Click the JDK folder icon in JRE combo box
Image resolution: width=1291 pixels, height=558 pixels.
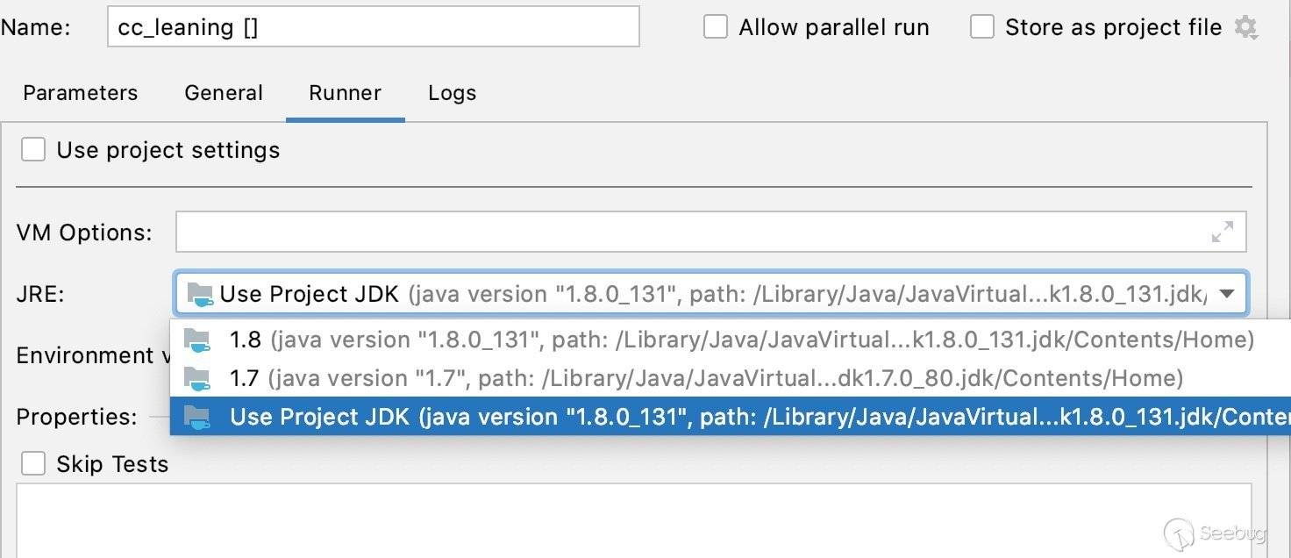click(200, 294)
